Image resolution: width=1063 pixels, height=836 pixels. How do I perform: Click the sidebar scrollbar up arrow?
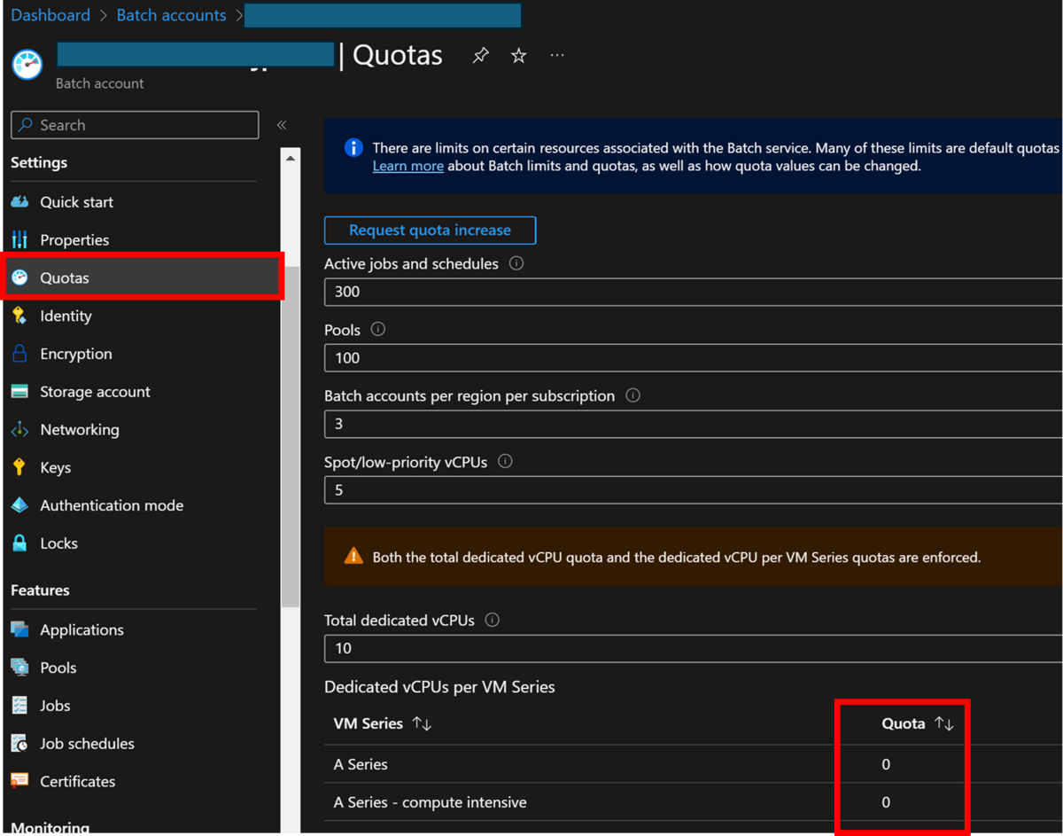coord(291,158)
